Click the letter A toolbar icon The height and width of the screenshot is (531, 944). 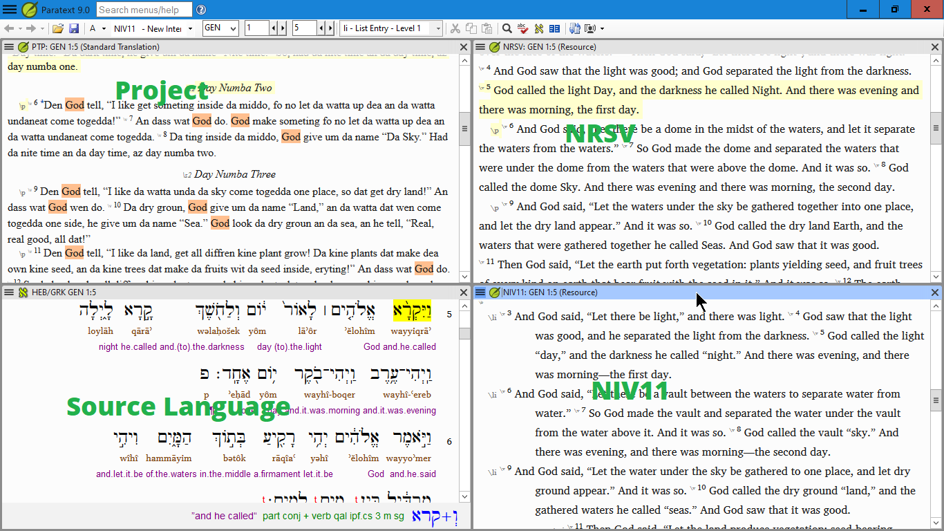pyautogui.click(x=93, y=28)
